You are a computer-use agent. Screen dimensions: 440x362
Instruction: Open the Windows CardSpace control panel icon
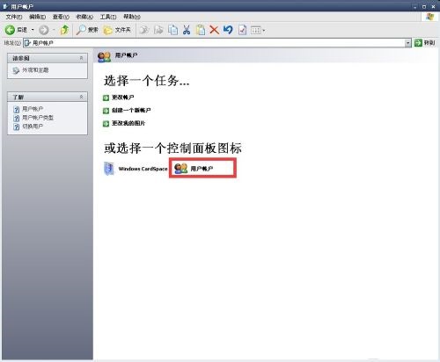click(x=136, y=169)
